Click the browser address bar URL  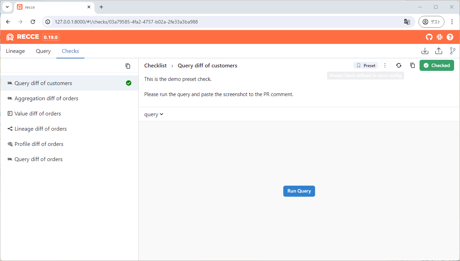click(126, 22)
